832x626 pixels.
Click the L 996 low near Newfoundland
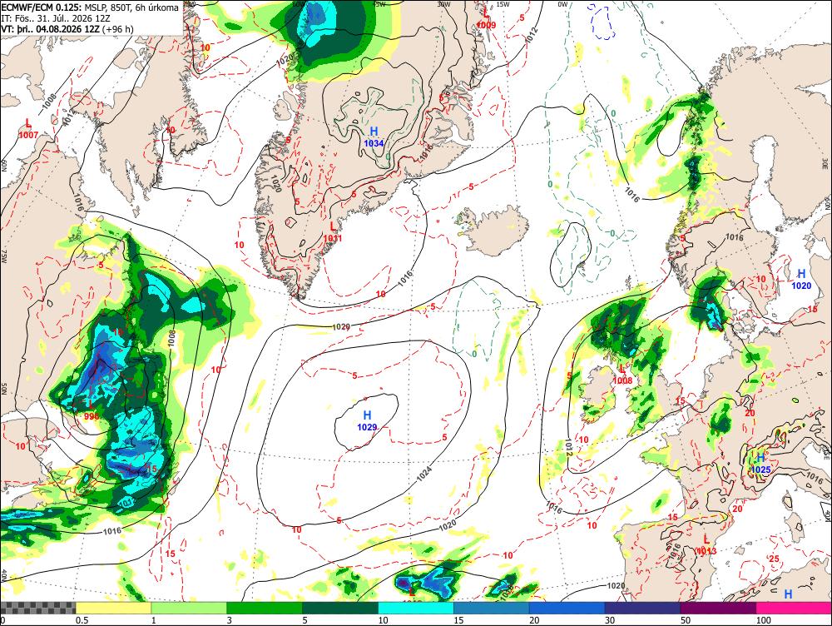pos(92,411)
